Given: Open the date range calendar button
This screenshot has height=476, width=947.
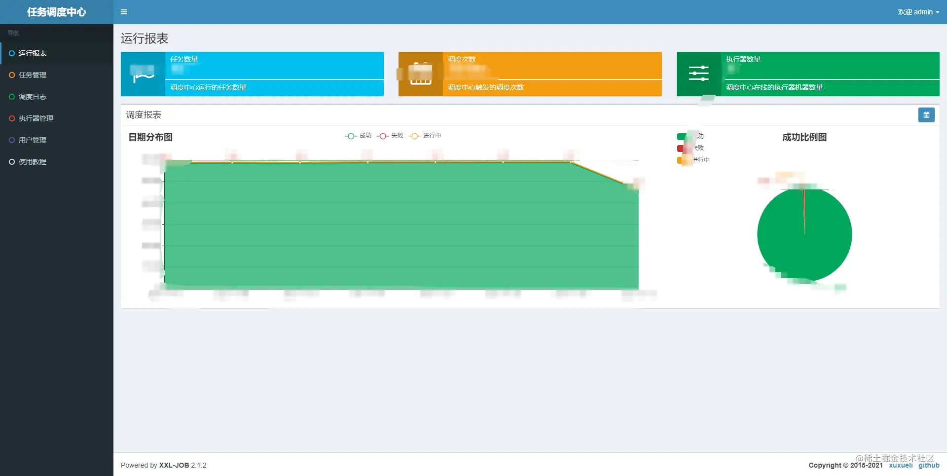Looking at the screenshot, I should click(926, 115).
